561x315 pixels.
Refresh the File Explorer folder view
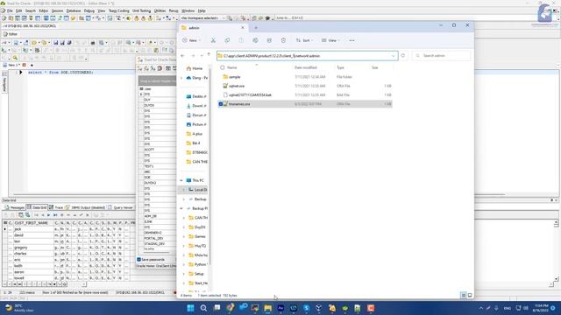pyautogui.click(x=403, y=56)
